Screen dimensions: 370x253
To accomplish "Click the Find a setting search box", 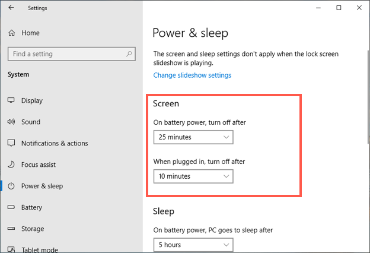I will coord(72,54).
